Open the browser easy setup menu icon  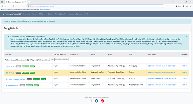click(191, 6)
